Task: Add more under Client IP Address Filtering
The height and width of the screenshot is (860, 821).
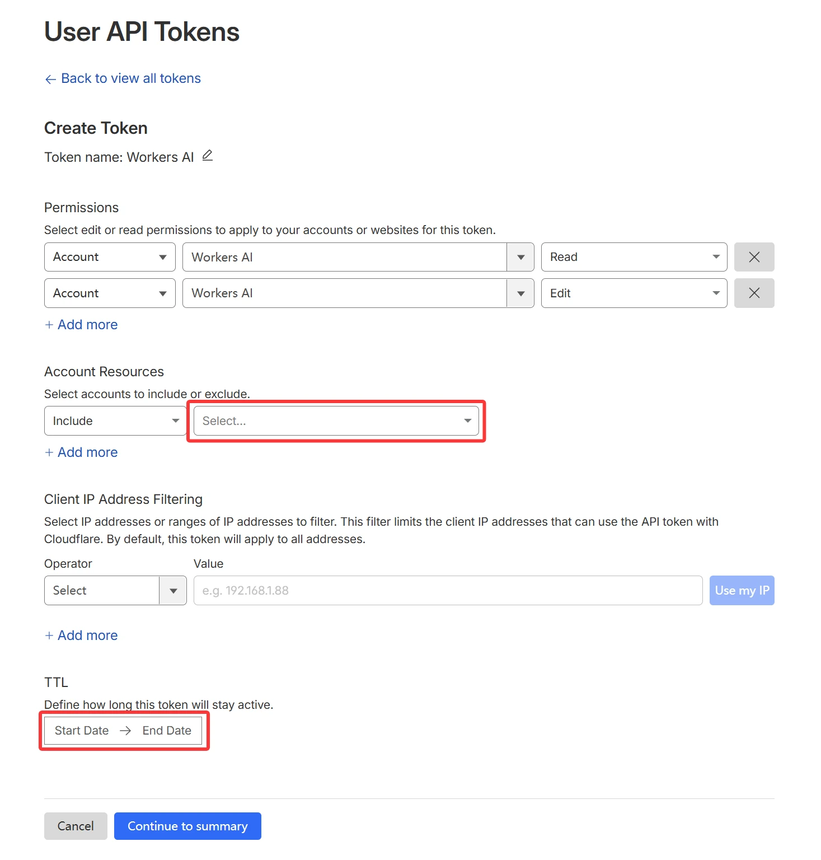Action: [x=81, y=635]
